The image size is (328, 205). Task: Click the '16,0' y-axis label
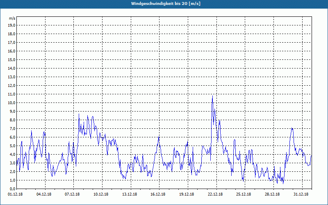[11, 51]
